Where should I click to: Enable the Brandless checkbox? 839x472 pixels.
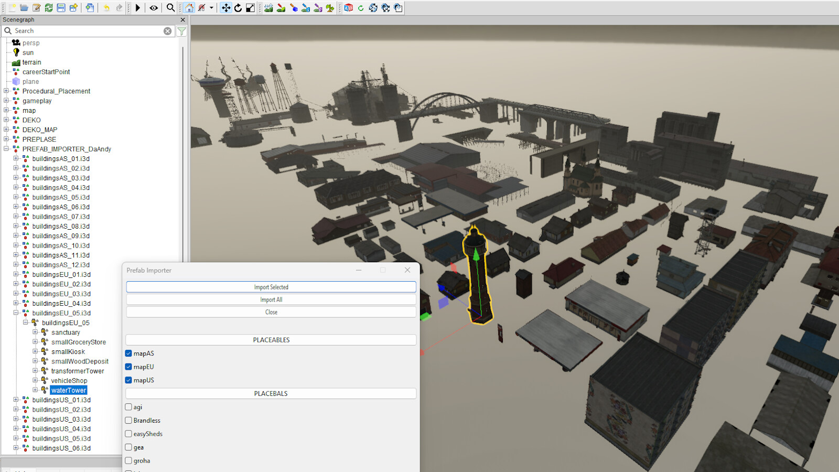click(x=128, y=421)
